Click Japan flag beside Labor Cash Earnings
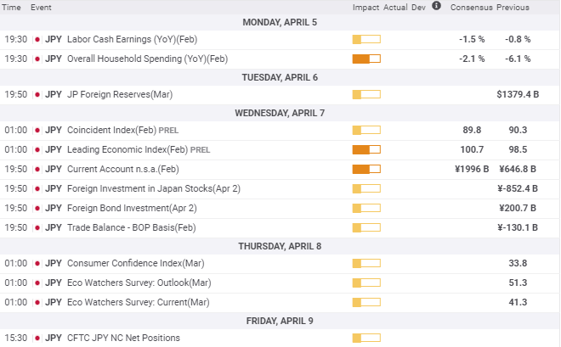561x347 pixels. (37, 39)
